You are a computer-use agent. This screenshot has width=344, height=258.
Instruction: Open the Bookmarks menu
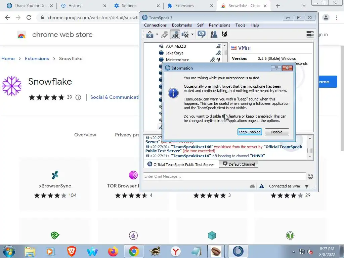point(182,25)
